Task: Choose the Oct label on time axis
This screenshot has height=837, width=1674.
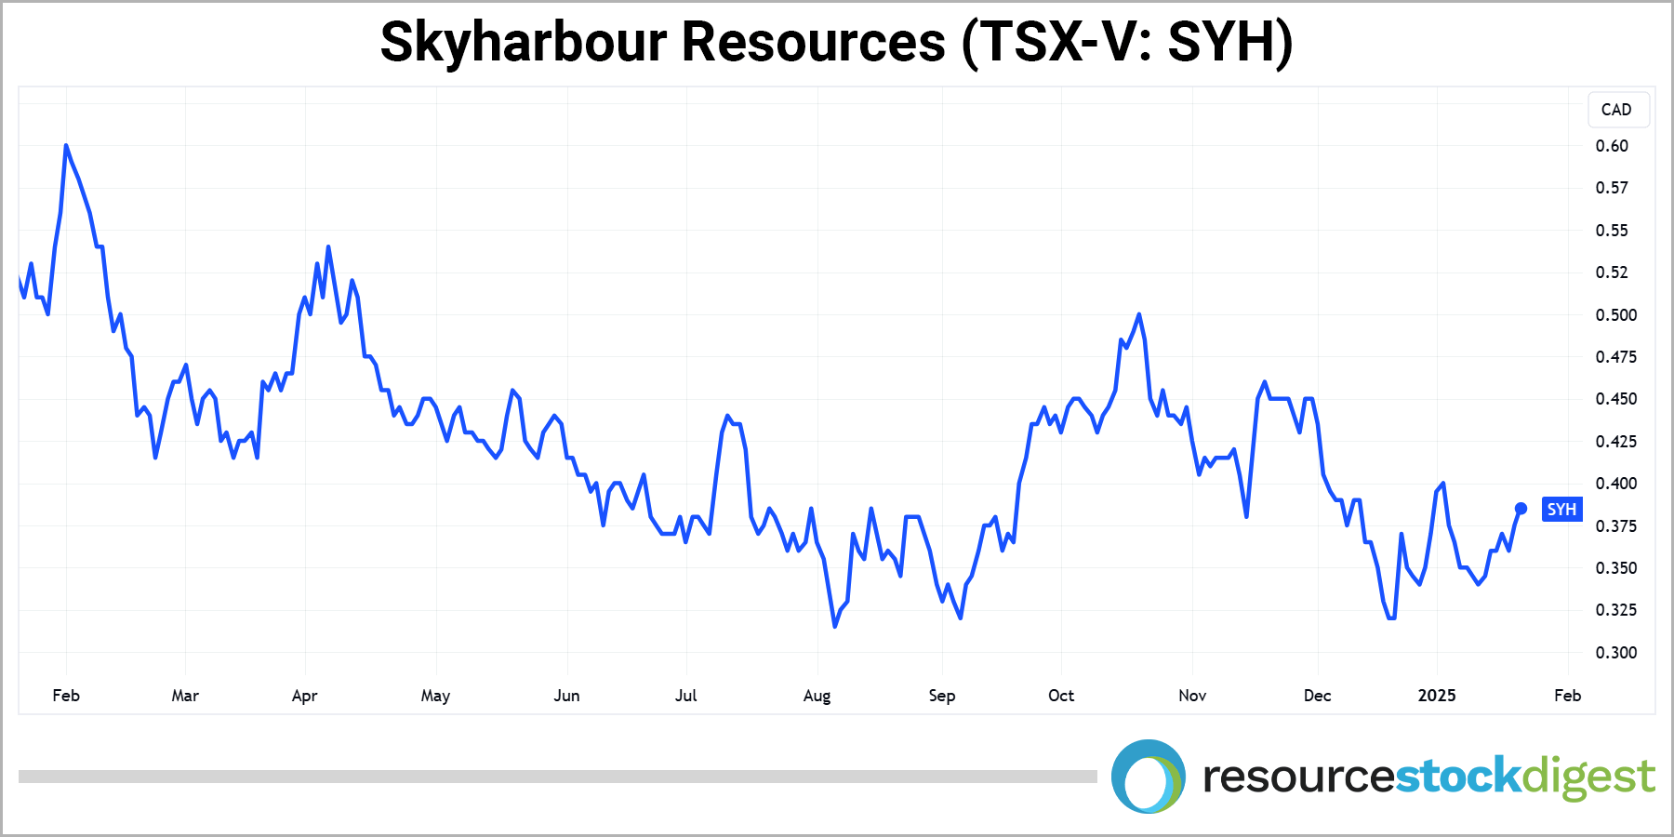Action: (x=1060, y=696)
